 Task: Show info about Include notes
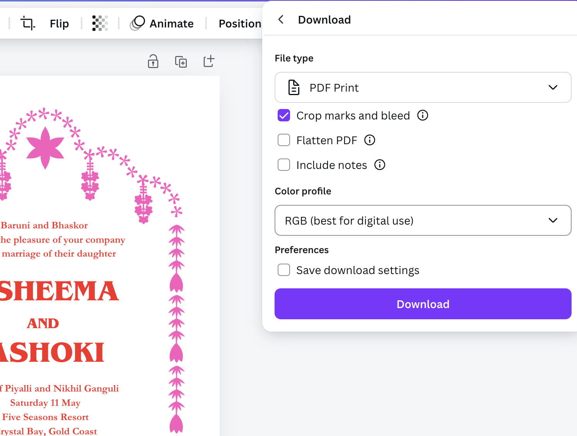(380, 165)
